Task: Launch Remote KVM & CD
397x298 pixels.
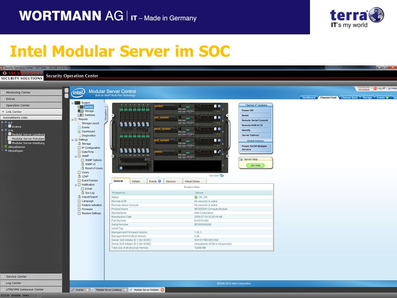Action: pos(255,125)
